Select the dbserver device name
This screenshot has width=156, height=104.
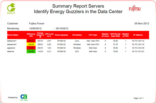(x=11, y=51)
